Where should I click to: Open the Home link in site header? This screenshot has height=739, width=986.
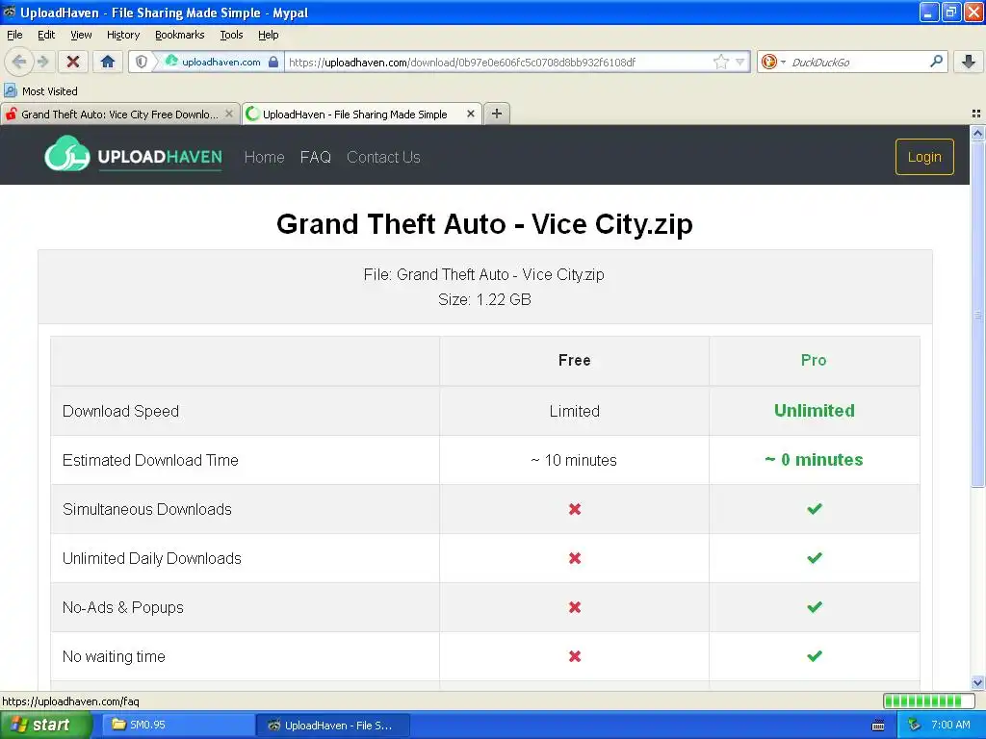click(264, 157)
